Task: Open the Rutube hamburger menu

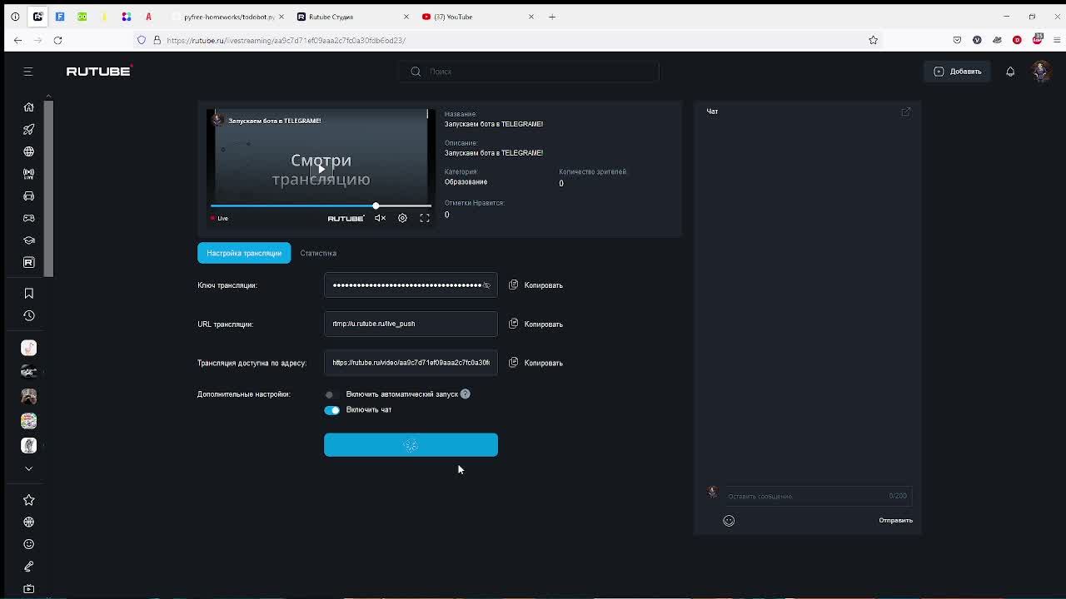Action: point(27,72)
